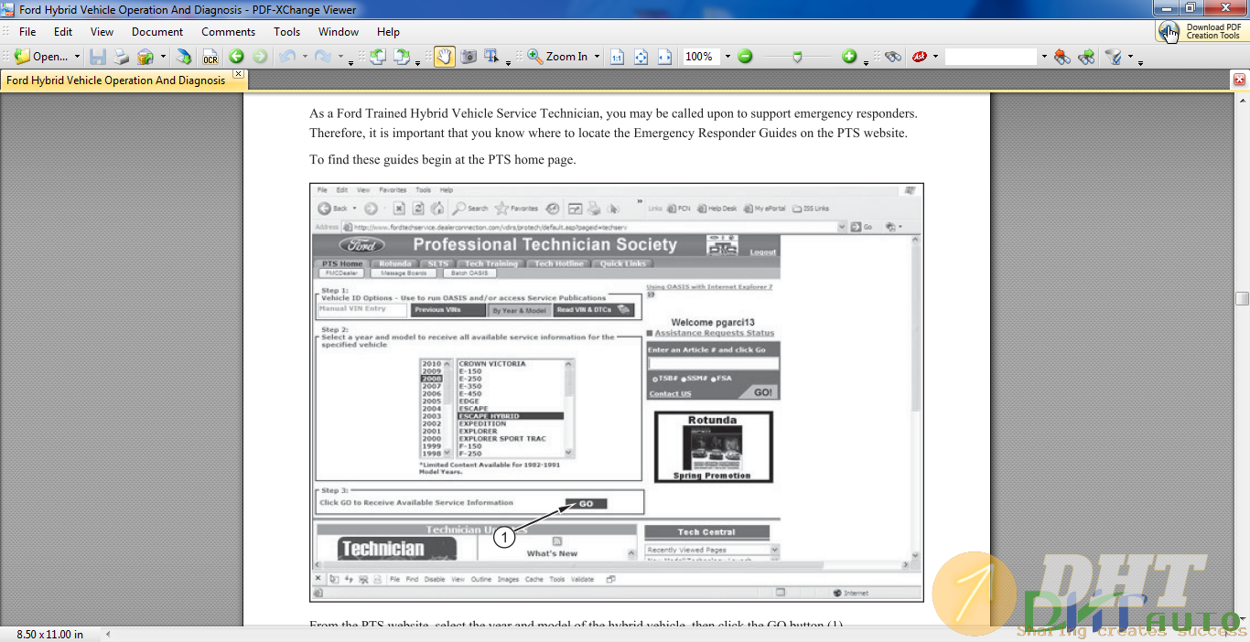Click the Undo arrow icon
The height and width of the screenshot is (642, 1250).
point(287,57)
